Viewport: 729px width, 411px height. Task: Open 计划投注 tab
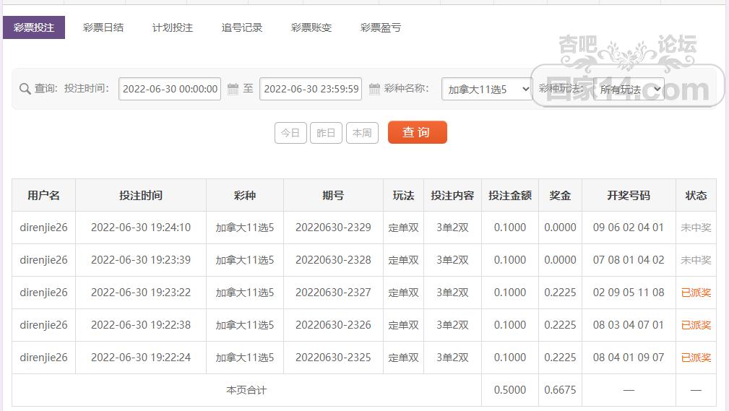click(173, 27)
